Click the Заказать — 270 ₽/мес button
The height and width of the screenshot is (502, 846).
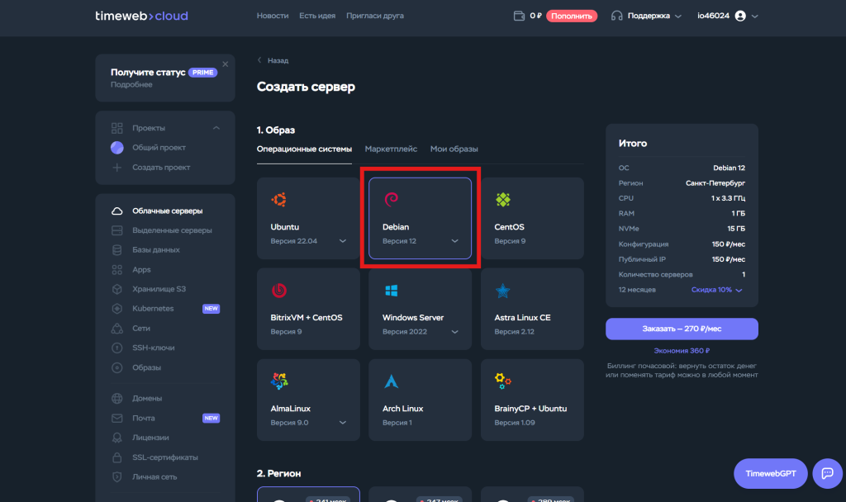coord(682,329)
